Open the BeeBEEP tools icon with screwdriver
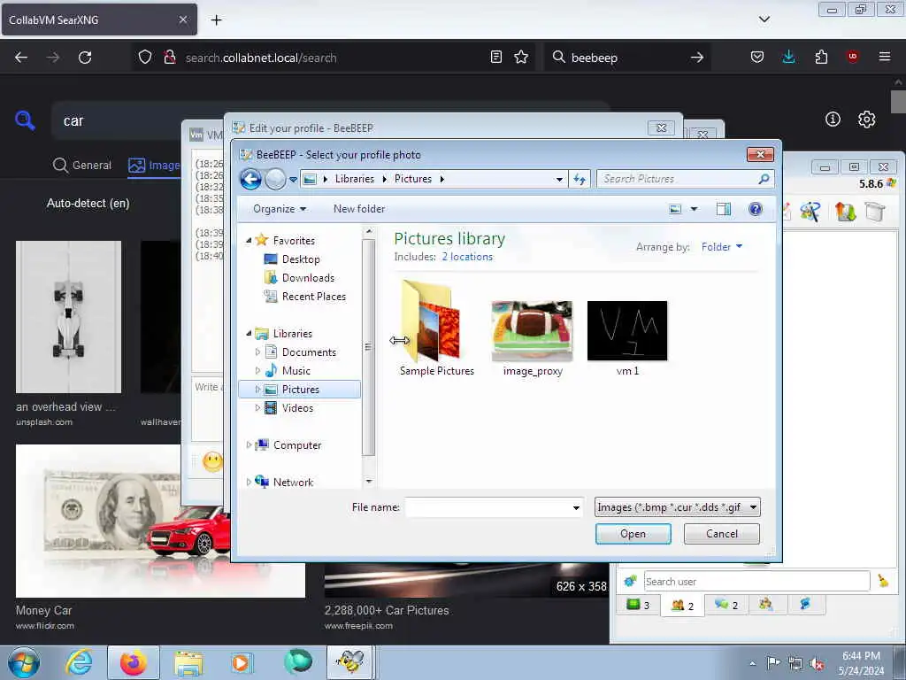Image resolution: width=906 pixels, height=680 pixels. [x=810, y=212]
